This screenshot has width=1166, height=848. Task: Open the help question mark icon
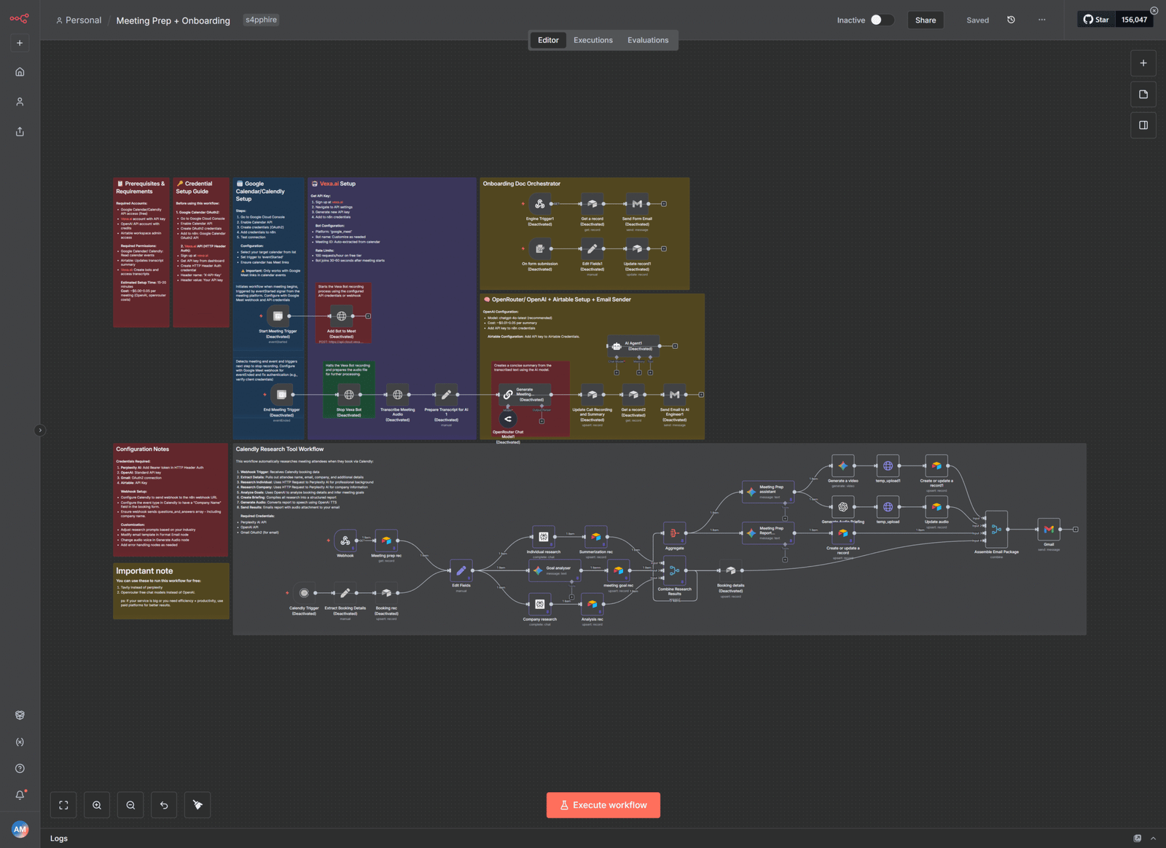[x=20, y=769]
